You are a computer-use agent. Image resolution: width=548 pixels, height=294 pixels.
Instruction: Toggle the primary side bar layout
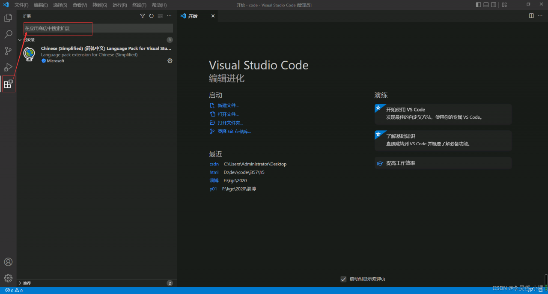point(479,5)
